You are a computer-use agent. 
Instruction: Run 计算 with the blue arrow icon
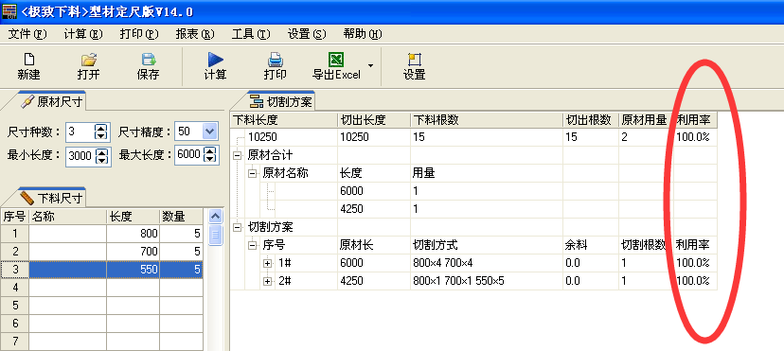pyautogui.click(x=215, y=60)
